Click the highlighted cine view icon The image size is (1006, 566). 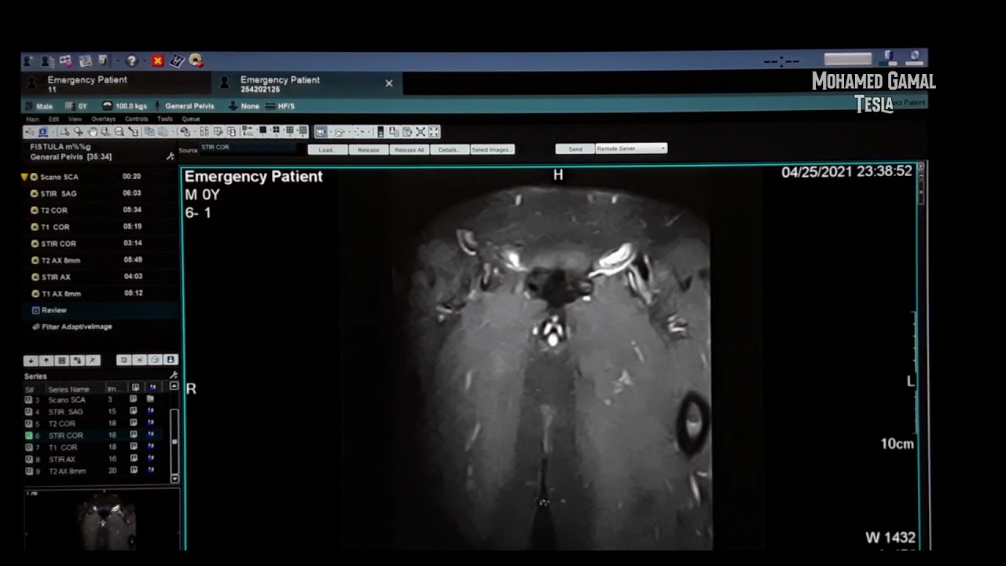(320, 132)
